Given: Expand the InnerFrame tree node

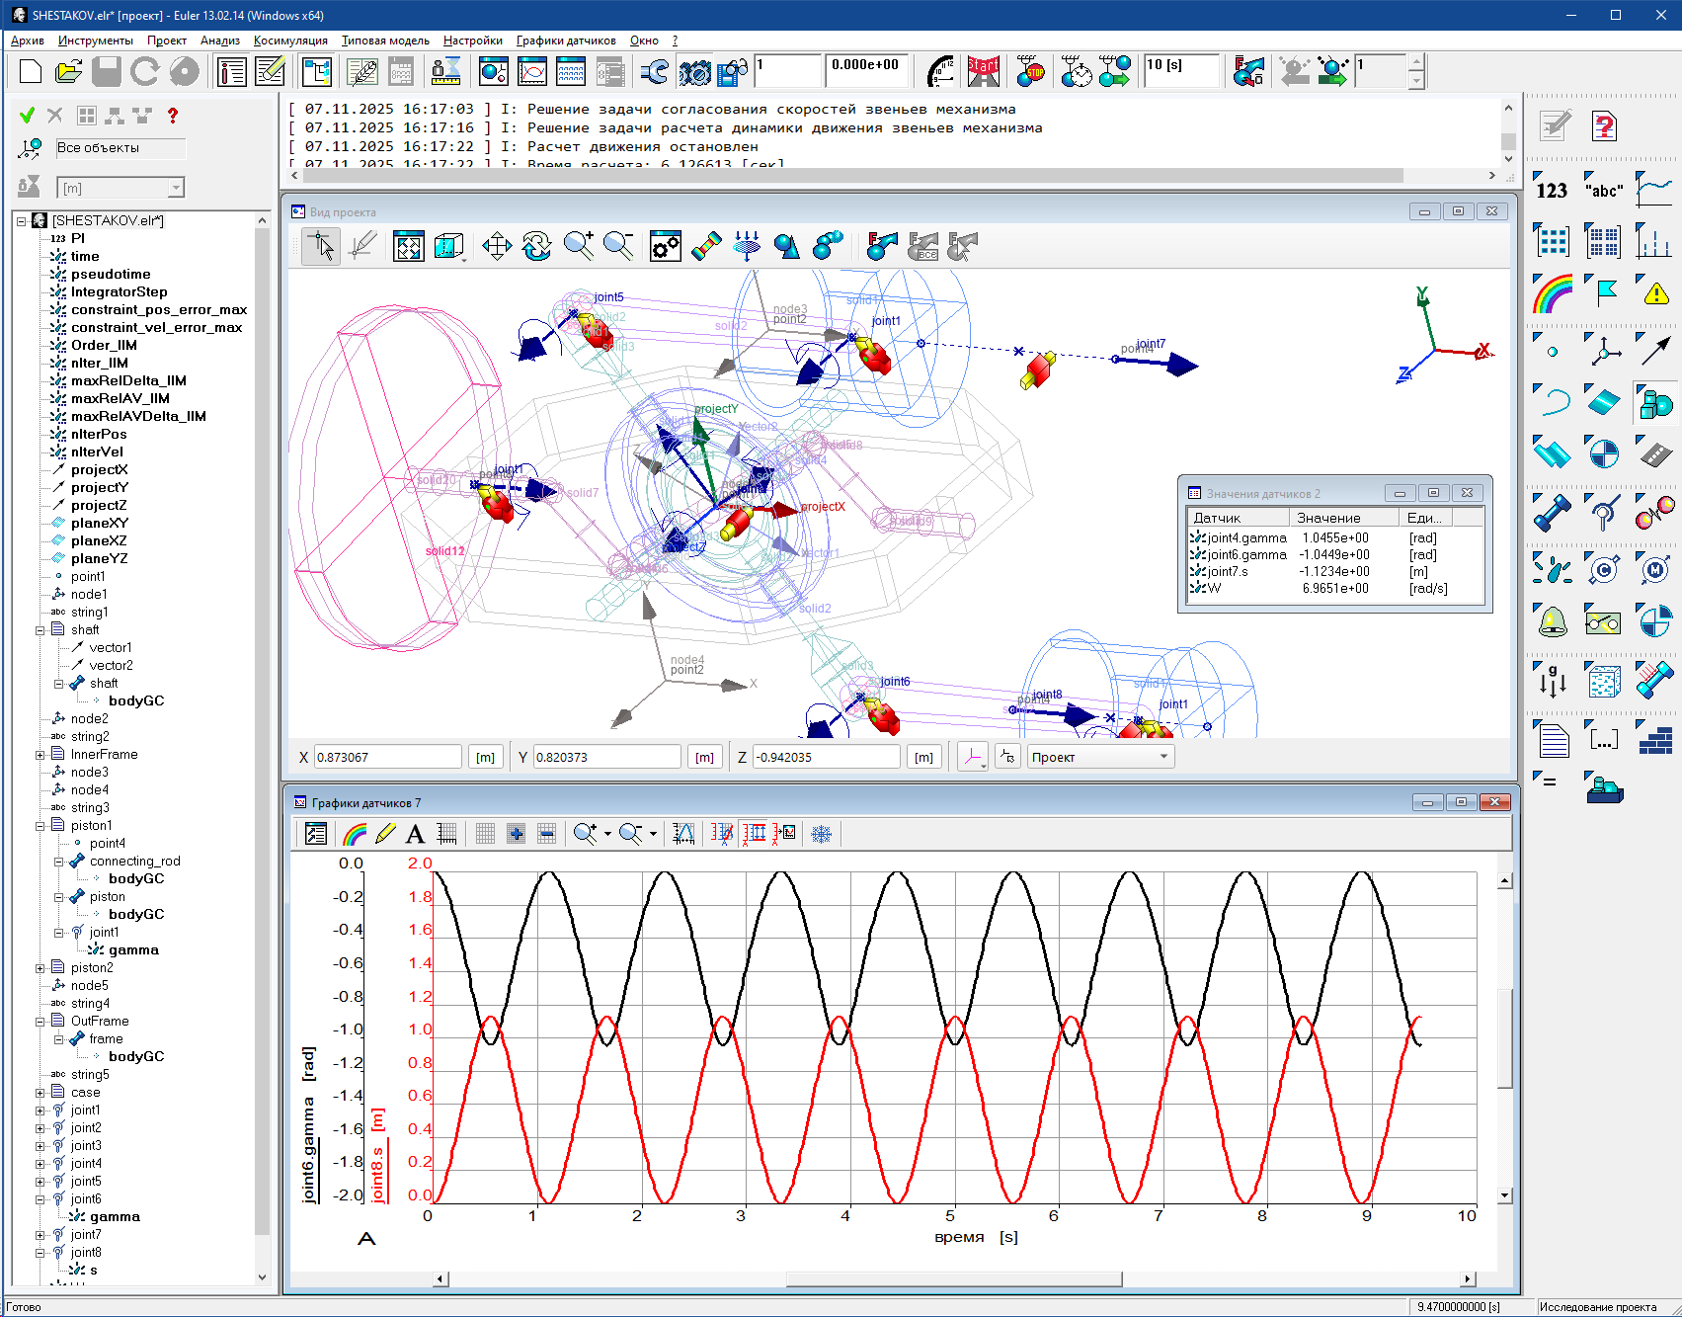Looking at the screenshot, I should pyautogui.click(x=40, y=755).
